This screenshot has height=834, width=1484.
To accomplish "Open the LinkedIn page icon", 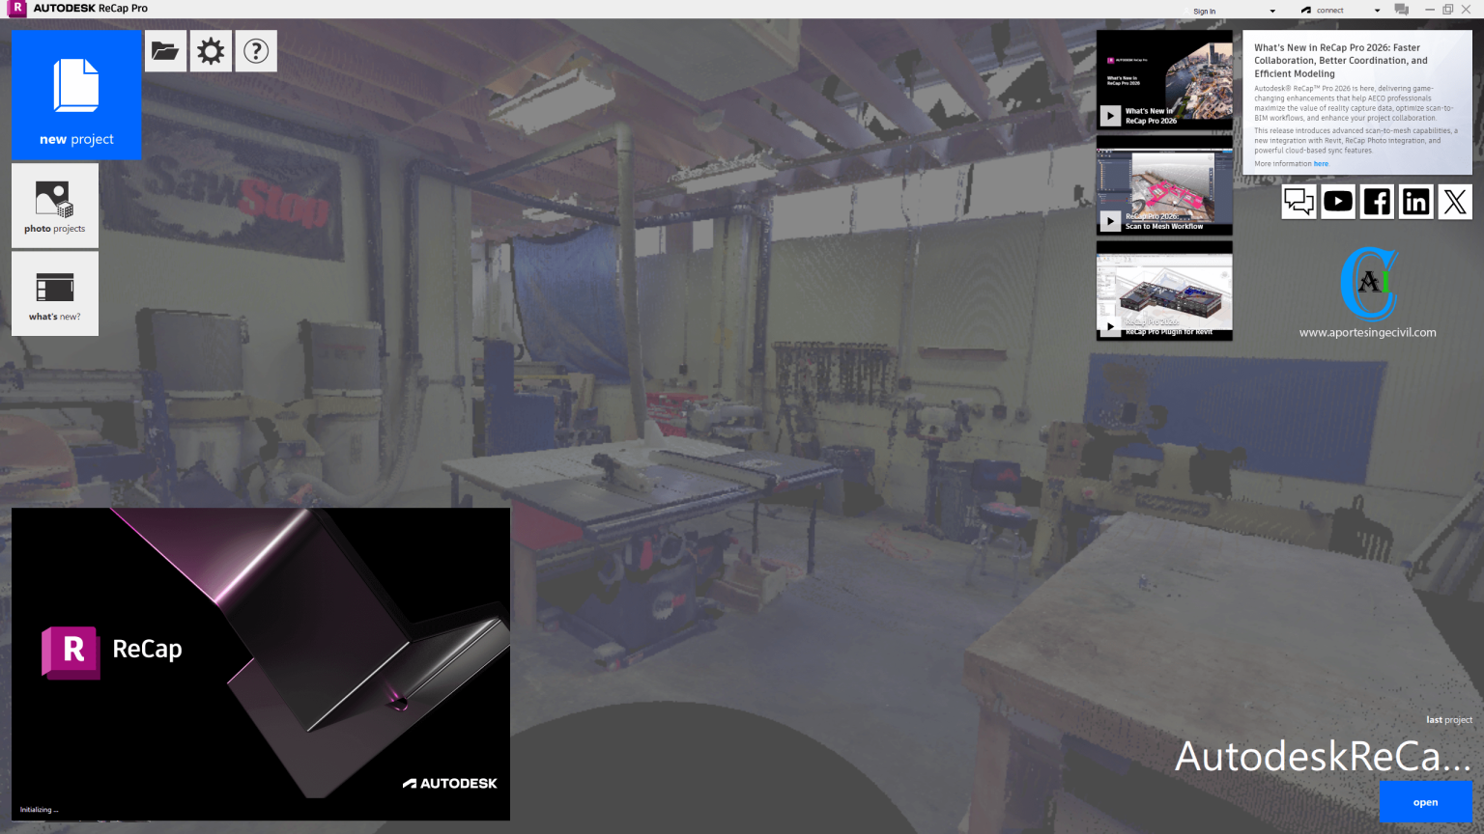I will pyautogui.click(x=1415, y=202).
